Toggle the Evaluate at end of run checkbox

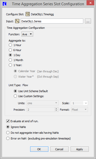pos(8,121)
